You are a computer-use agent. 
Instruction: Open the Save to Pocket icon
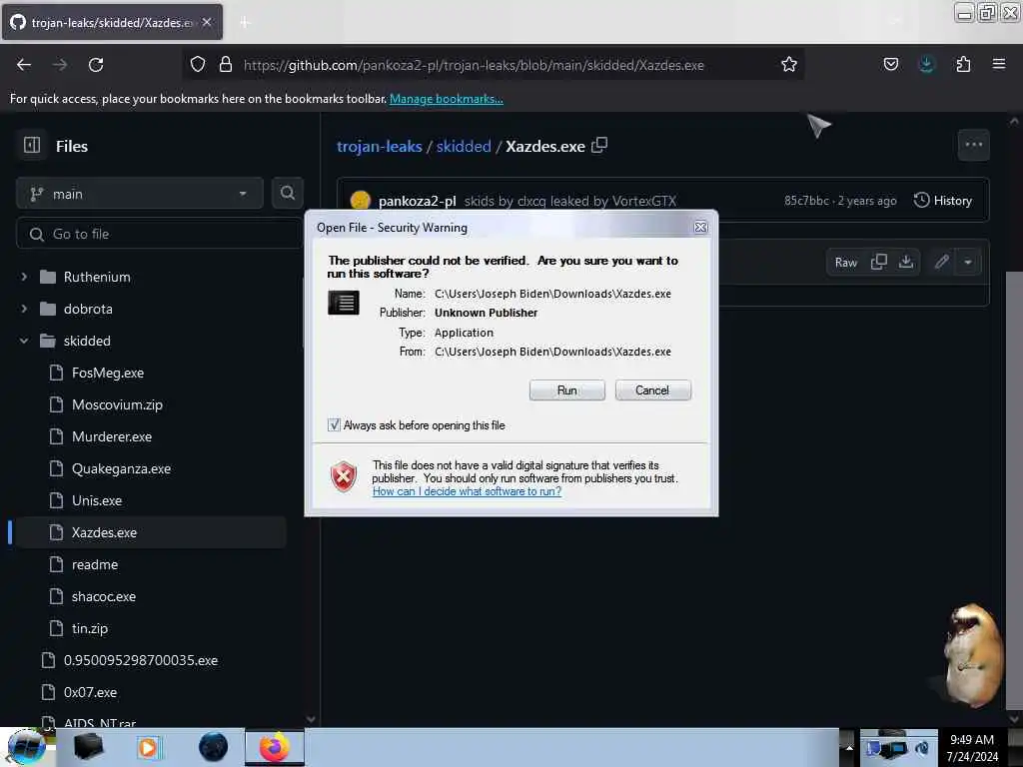pos(890,64)
